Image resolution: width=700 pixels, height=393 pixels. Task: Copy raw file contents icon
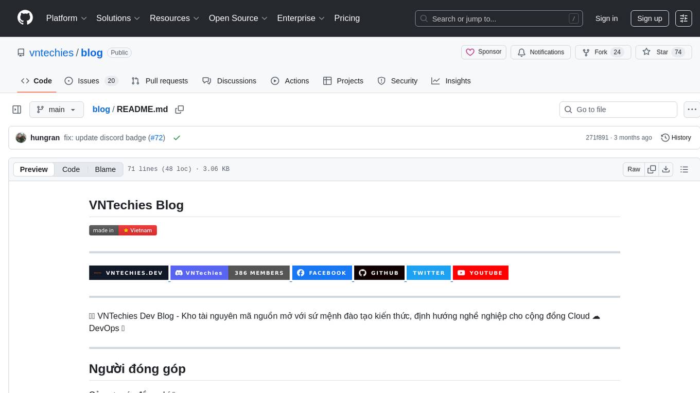click(x=652, y=169)
